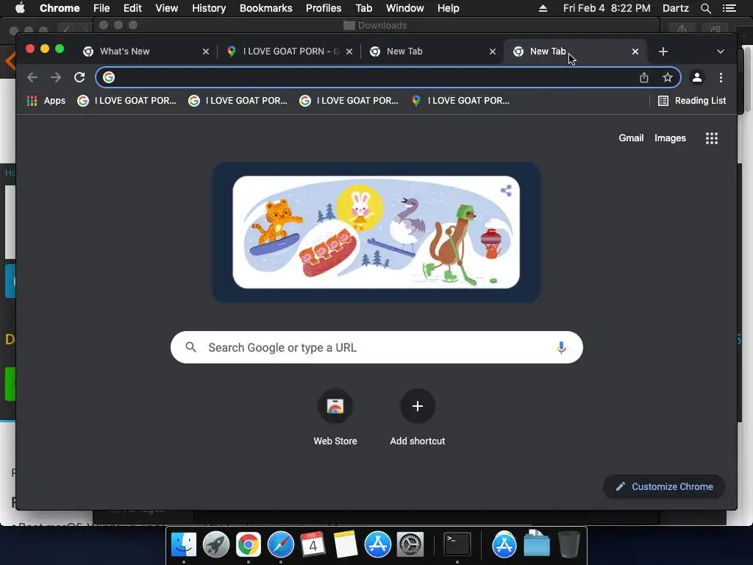
Task: Open Notes from the Dock
Action: 346,545
